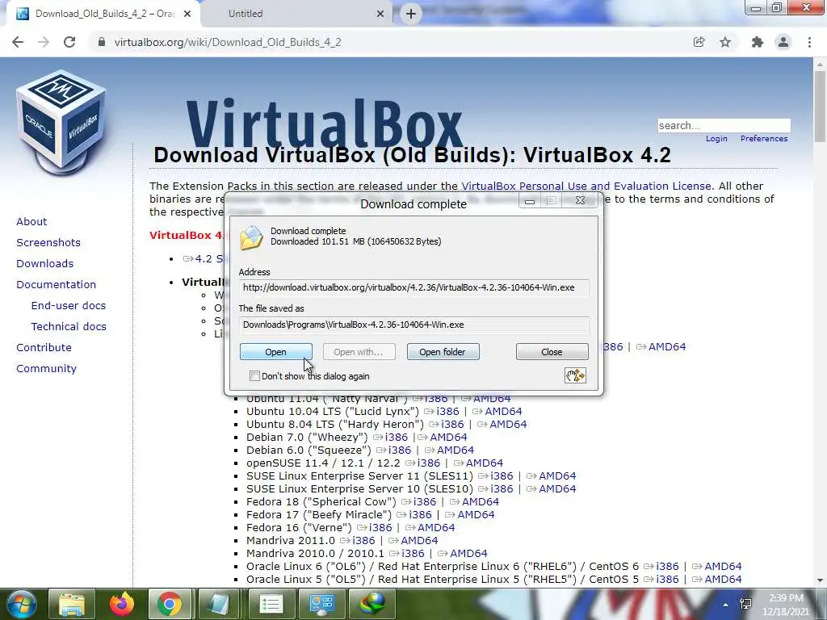Switch to the Untitled tab
Viewport: 827px width, 620px height.
[296, 14]
